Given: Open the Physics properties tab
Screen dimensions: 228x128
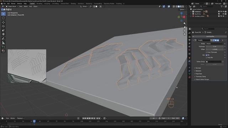Looking at the screenshot, I should (x=190, y=68).
